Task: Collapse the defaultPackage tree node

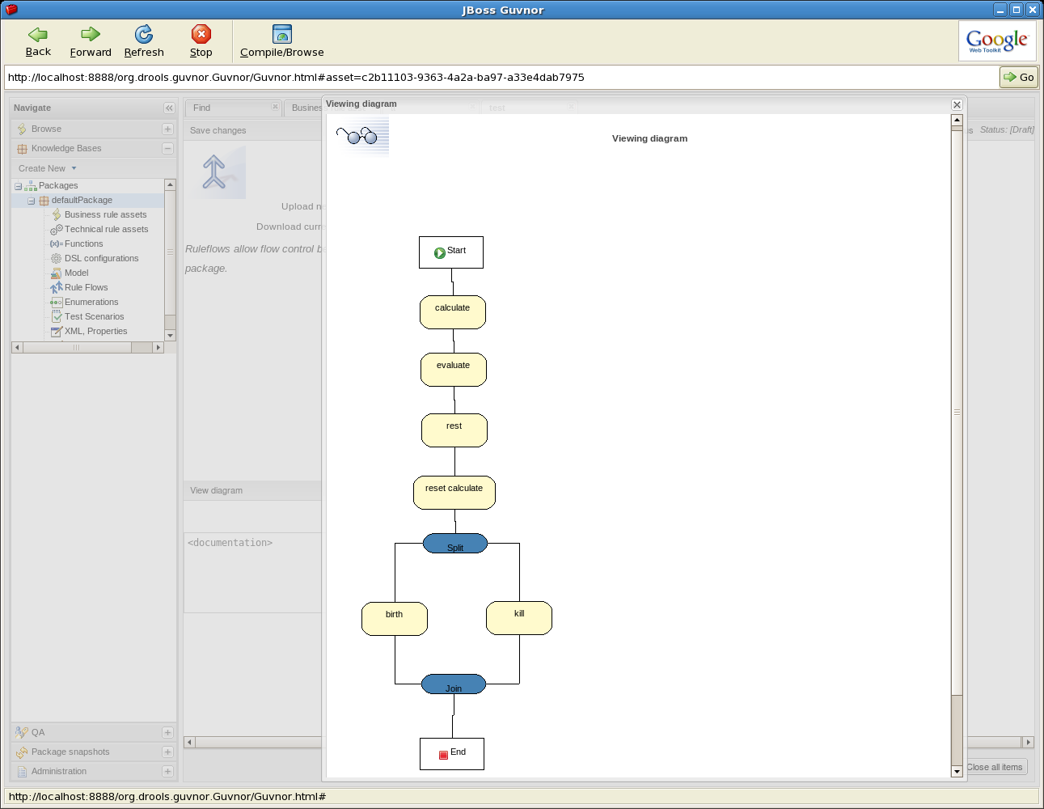Action: coord(32,201)
